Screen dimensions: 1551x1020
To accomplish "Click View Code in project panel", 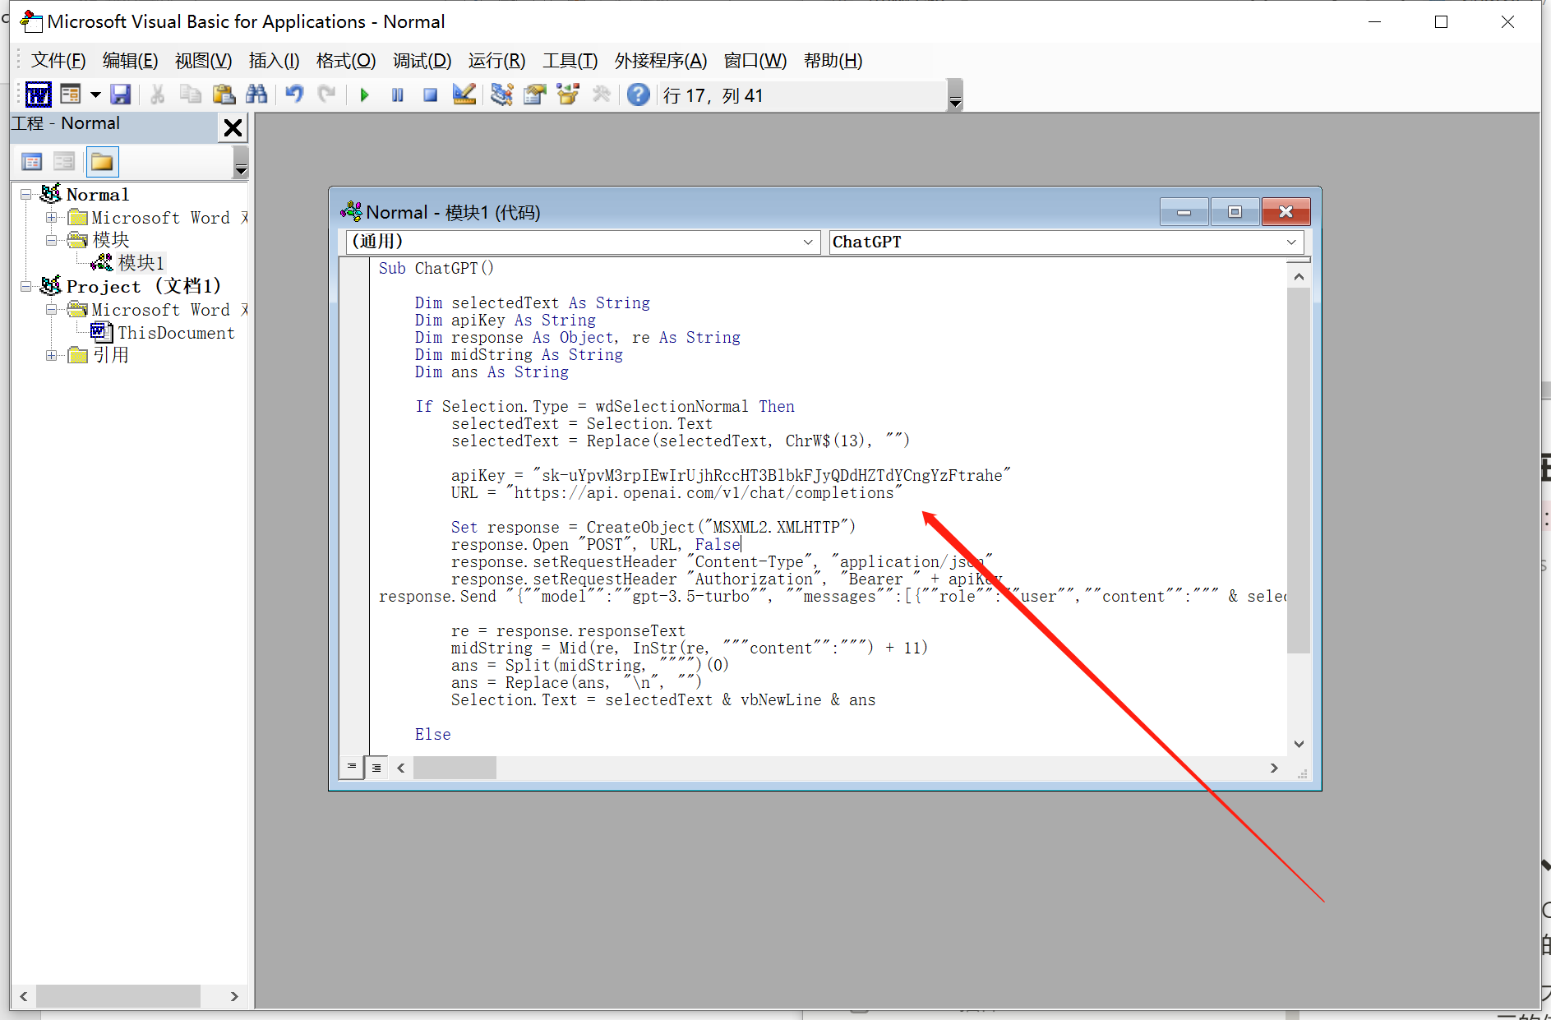I will click(32, 162).
